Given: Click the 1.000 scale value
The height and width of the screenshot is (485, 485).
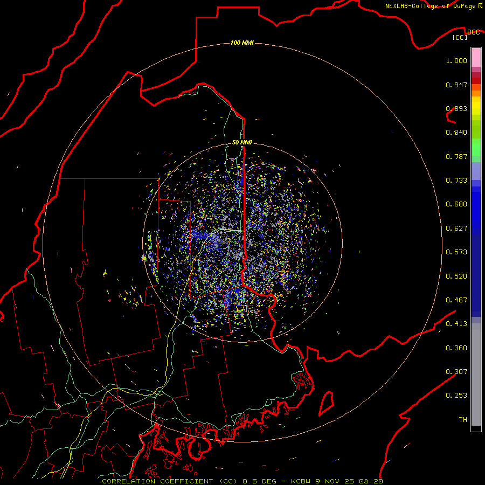Looking at the screenshot, I should tap(456, 60).
